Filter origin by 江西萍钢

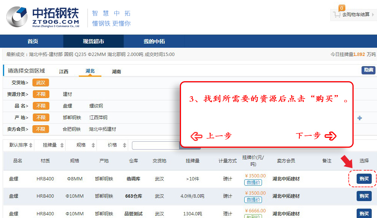coord(98,118)
